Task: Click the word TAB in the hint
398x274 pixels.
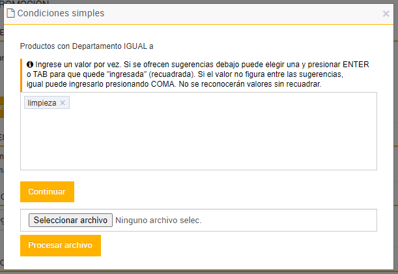Action: (35, 74)
